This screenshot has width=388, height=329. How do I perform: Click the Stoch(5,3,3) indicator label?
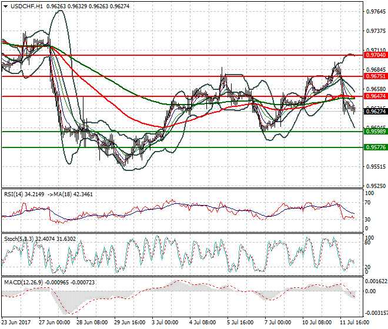pos(19,239)
